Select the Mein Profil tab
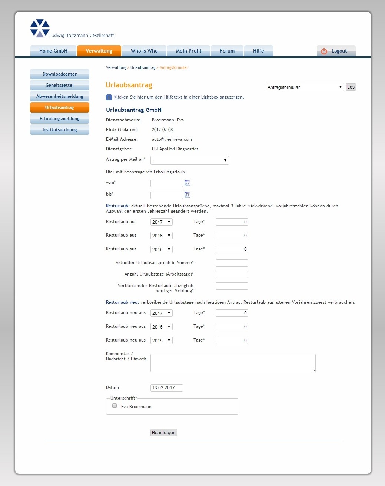 point(189,51)
